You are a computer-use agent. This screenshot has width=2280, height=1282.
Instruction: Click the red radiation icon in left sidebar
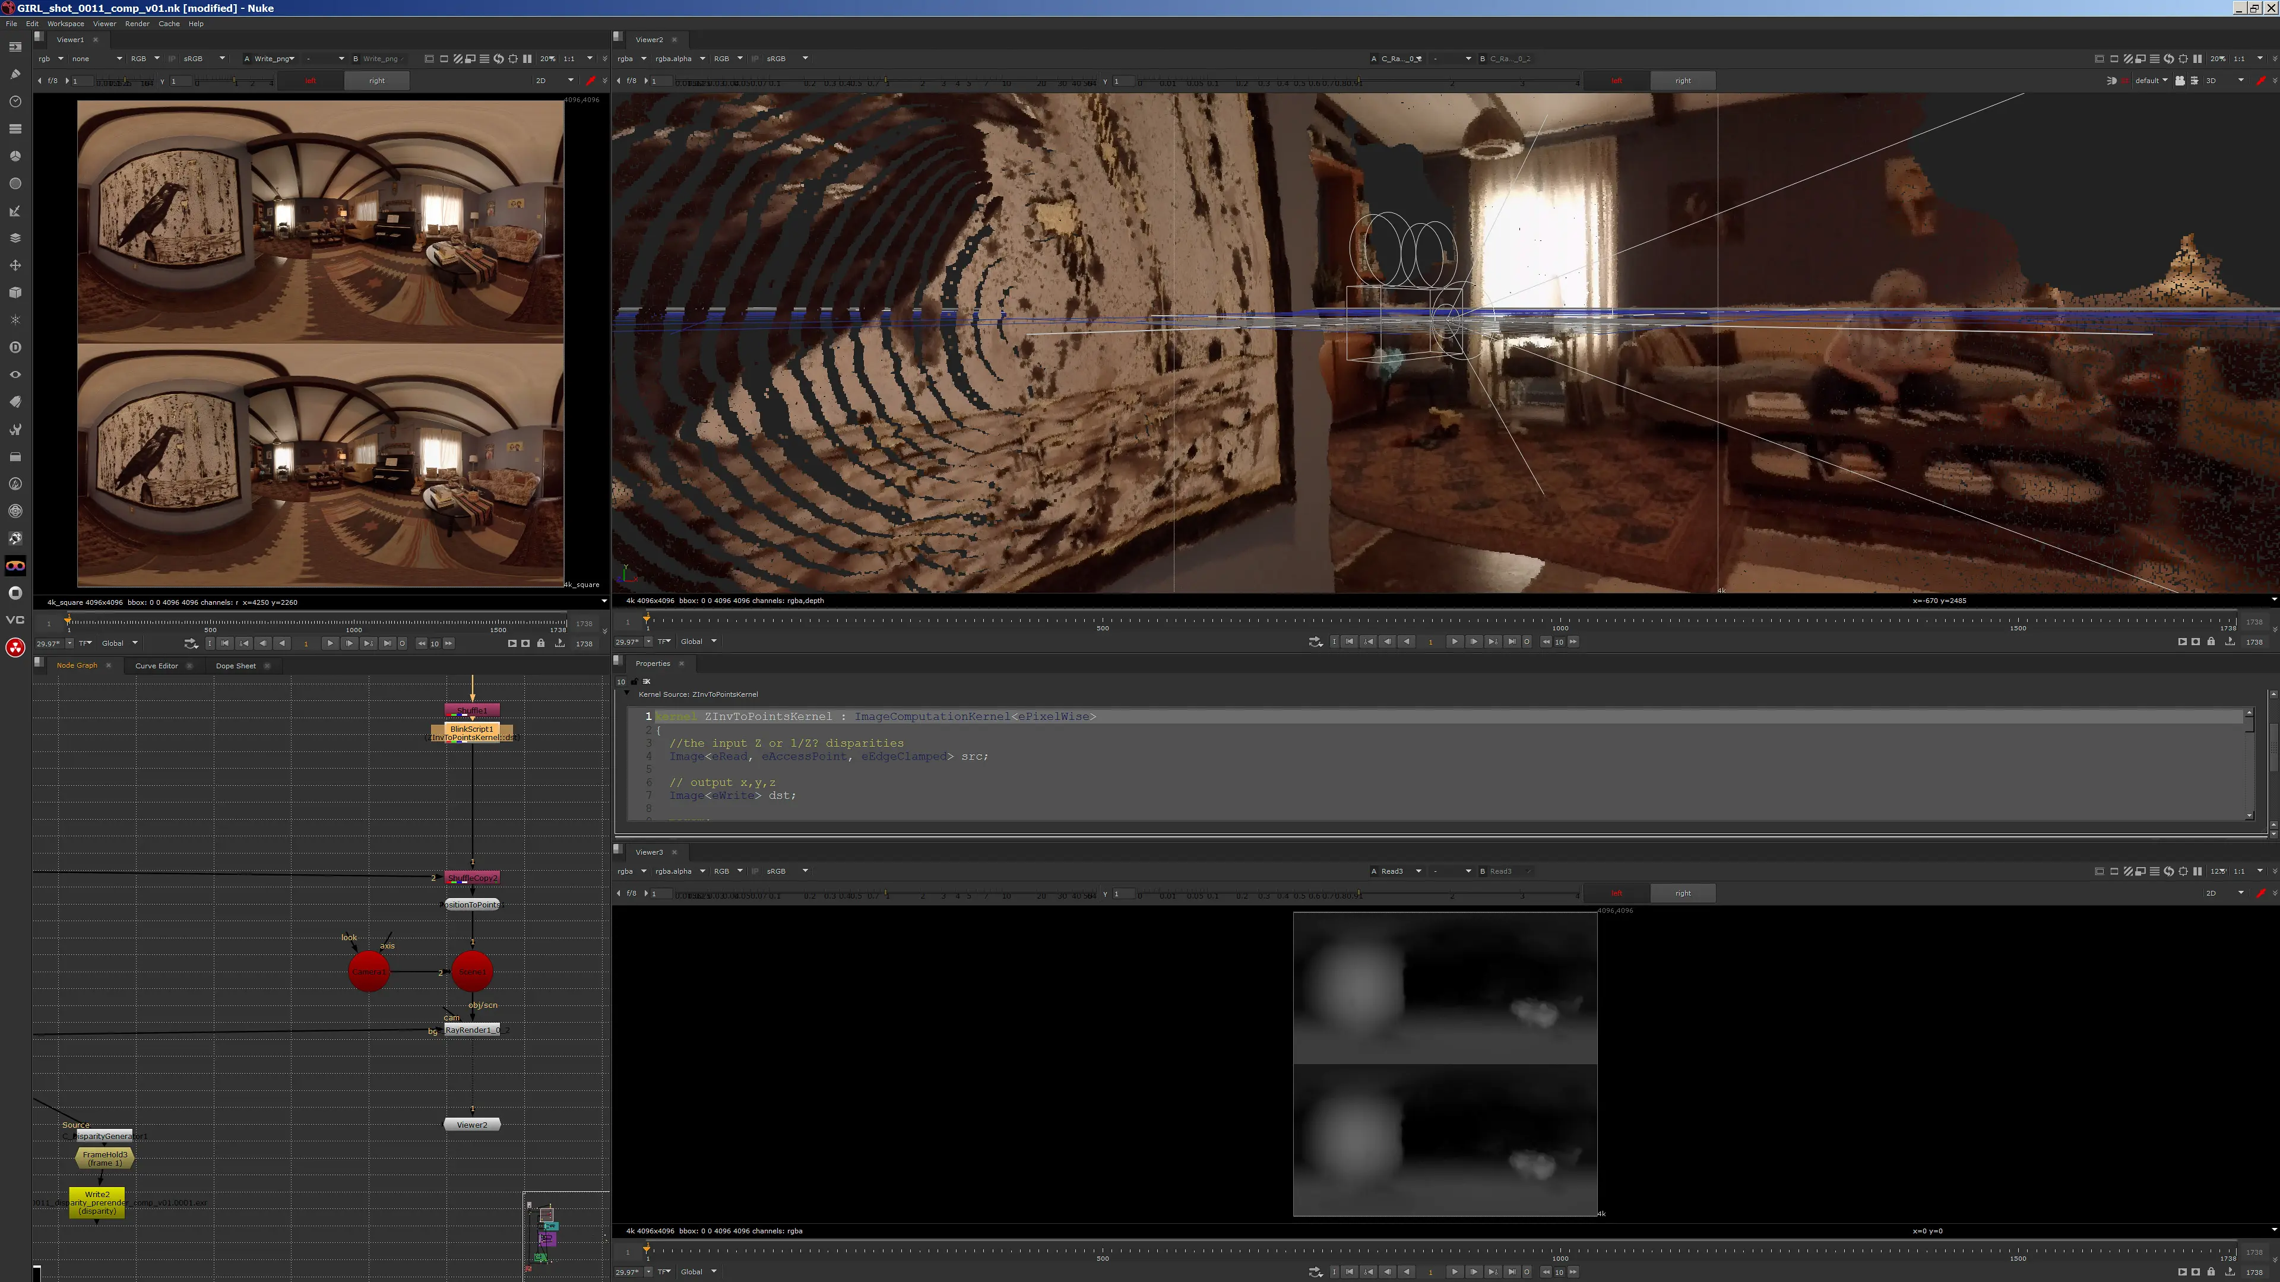15,648
